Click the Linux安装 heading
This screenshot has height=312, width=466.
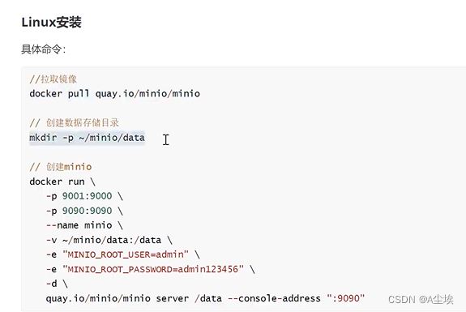tap(51, 23)
